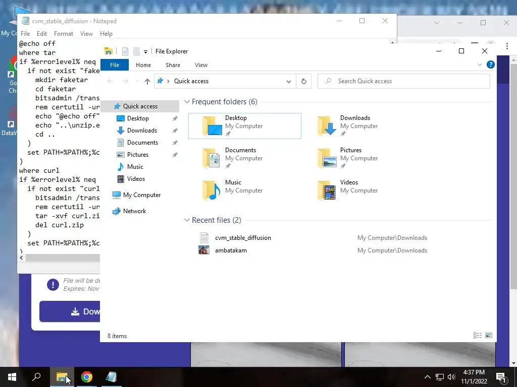Image resolution: width=517 pixels, height=387 pixels.
Task: Select Pictures folder icon in Frequent folders
Action: pos(327,158)
